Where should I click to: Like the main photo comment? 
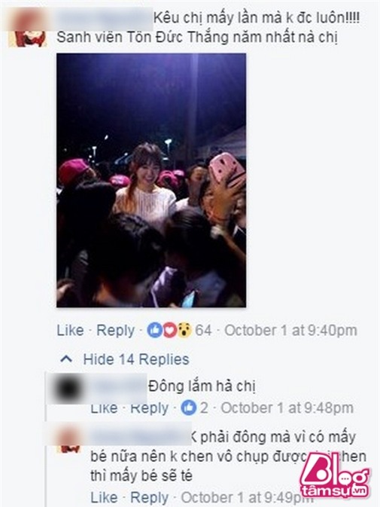coord(70,330)
